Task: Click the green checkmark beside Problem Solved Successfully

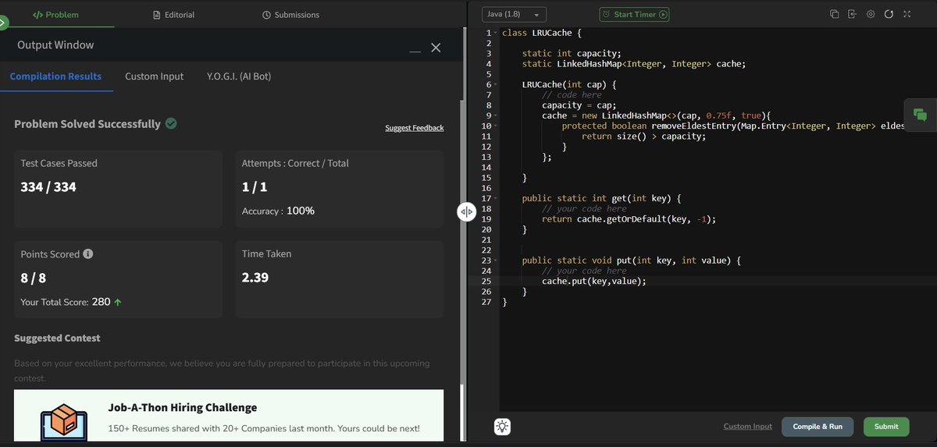Action: (x=171, y=123)
